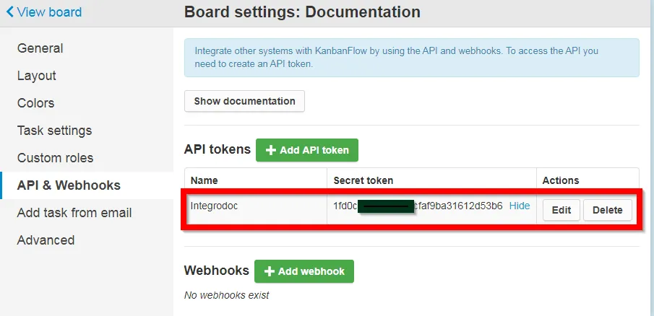654x316 pixels.
Task: Hide the Integrodoc secret token
Action: (520, 206)
